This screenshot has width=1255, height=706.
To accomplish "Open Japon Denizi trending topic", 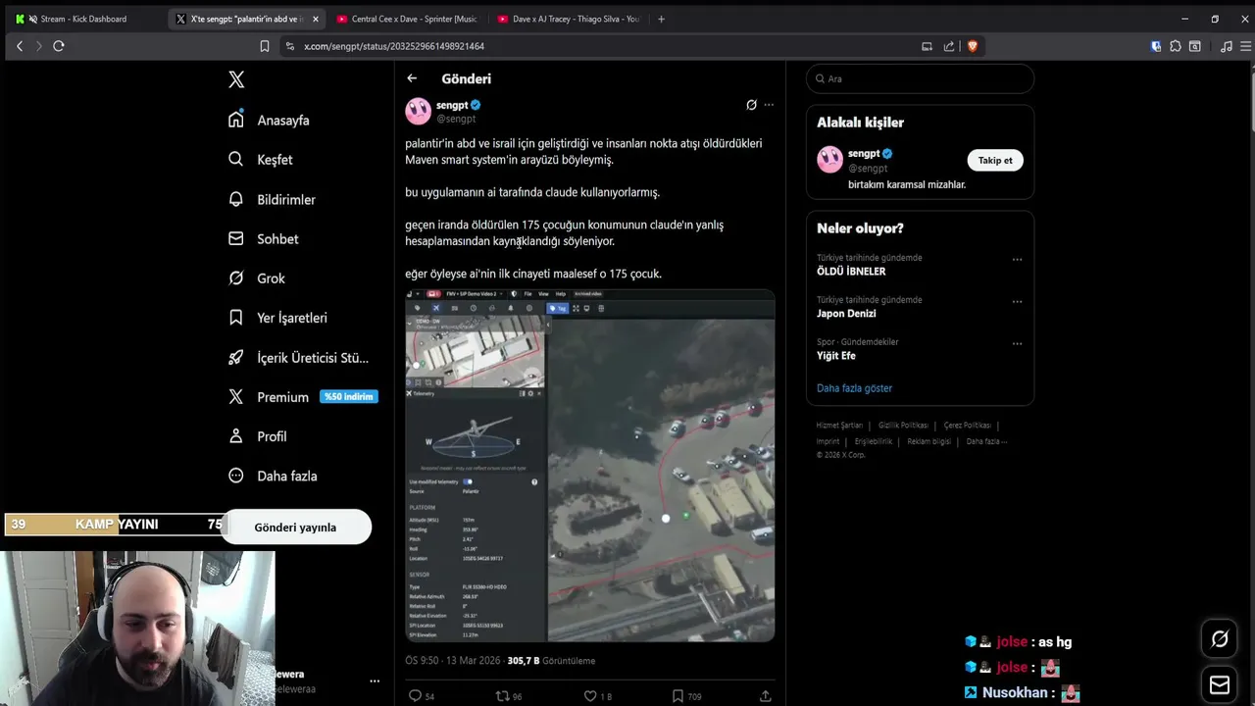I will [846, 314].
